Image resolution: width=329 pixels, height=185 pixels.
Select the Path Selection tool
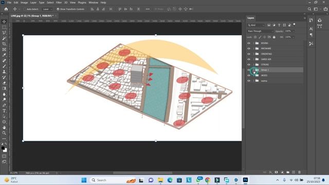click(x=4, y=116)
